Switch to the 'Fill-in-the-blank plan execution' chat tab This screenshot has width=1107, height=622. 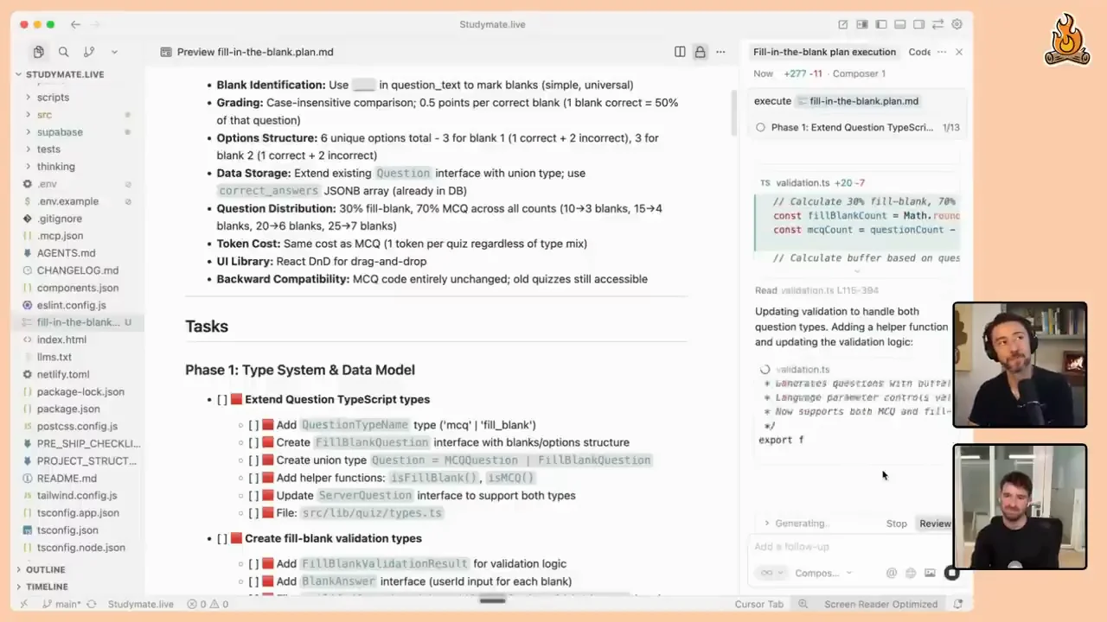pos(824,52)
